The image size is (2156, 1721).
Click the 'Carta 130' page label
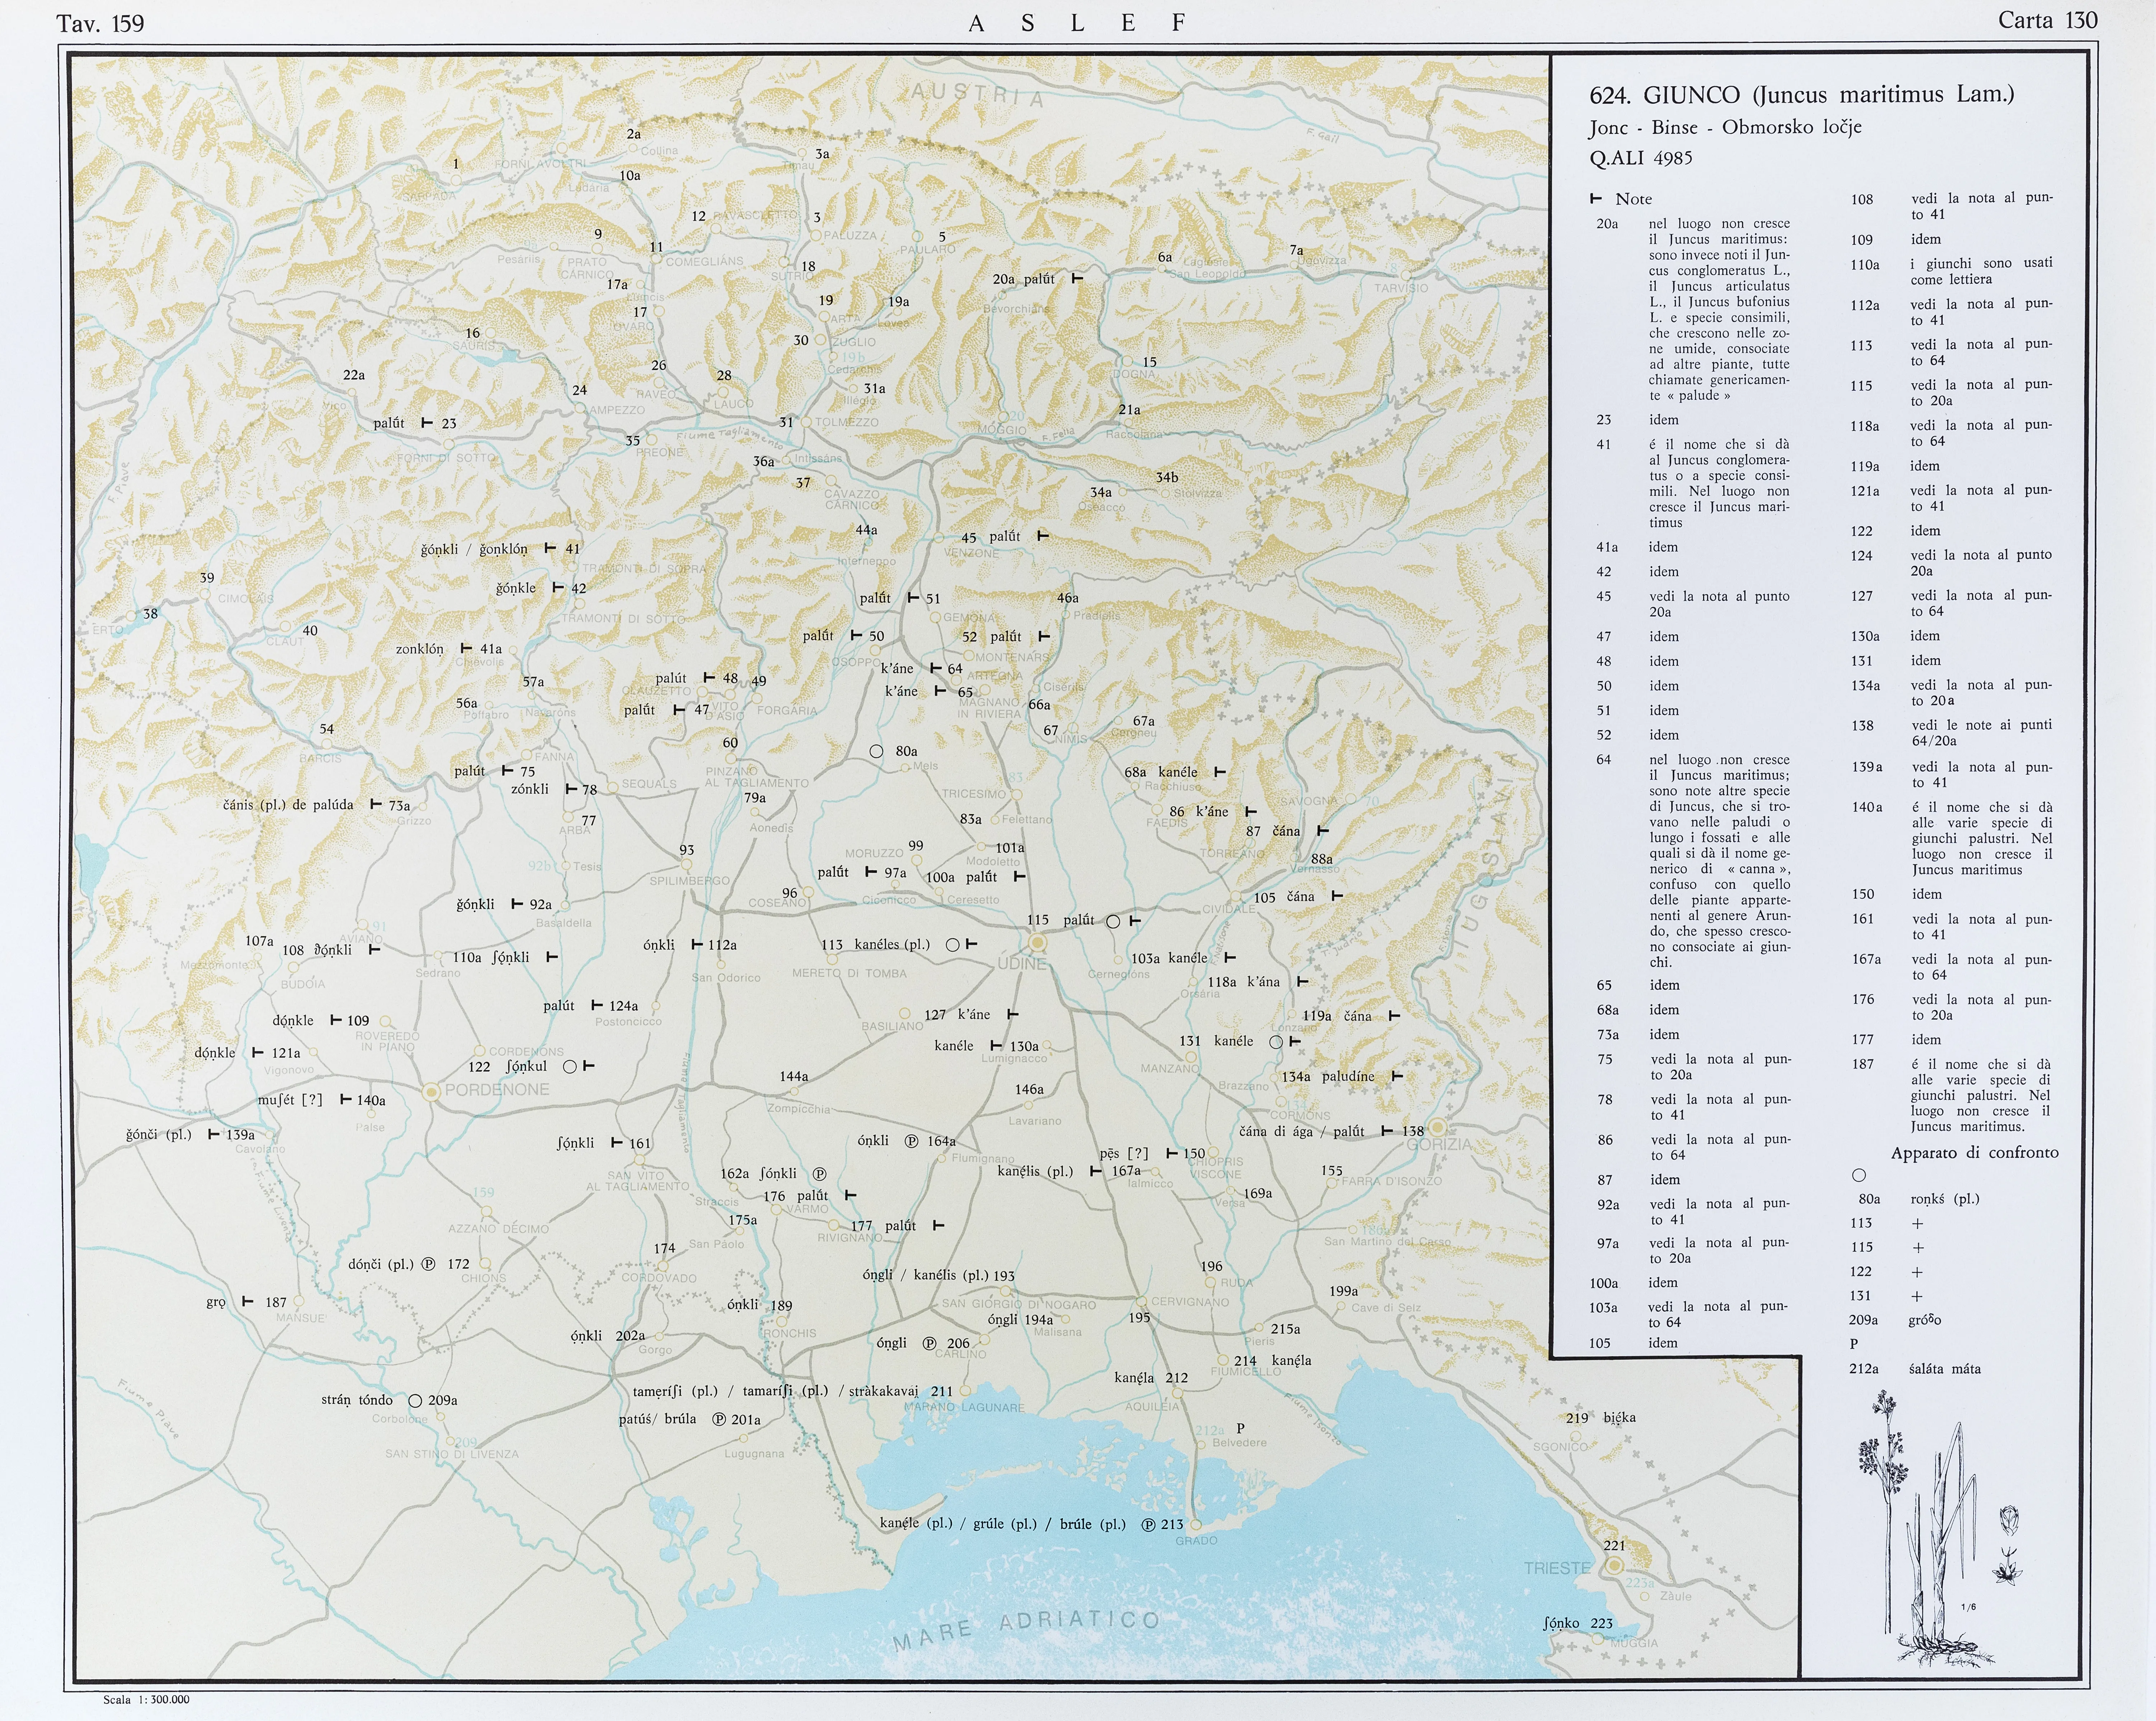[x=2047, y=21]
